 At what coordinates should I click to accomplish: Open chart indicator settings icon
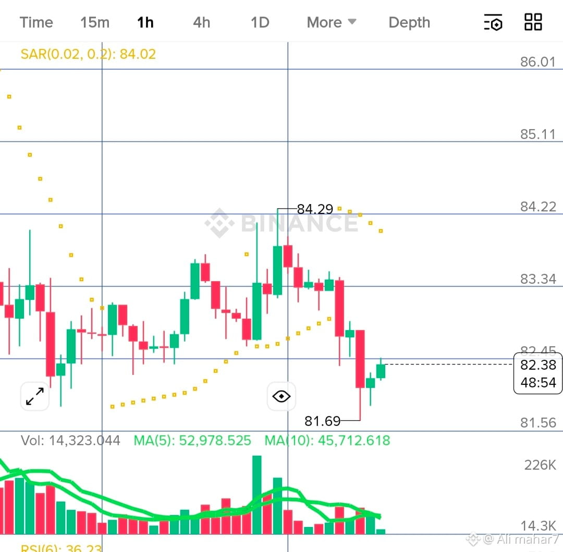493,22
